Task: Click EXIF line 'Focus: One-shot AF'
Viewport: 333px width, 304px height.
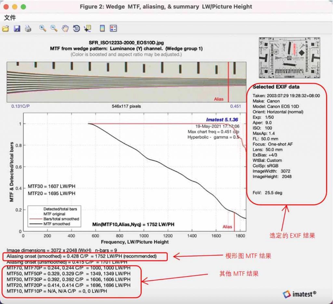Action: click(x=273, y=144)
